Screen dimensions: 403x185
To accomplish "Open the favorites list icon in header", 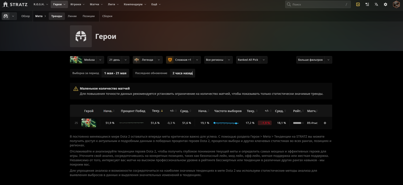I will click(x=367, y=4).
